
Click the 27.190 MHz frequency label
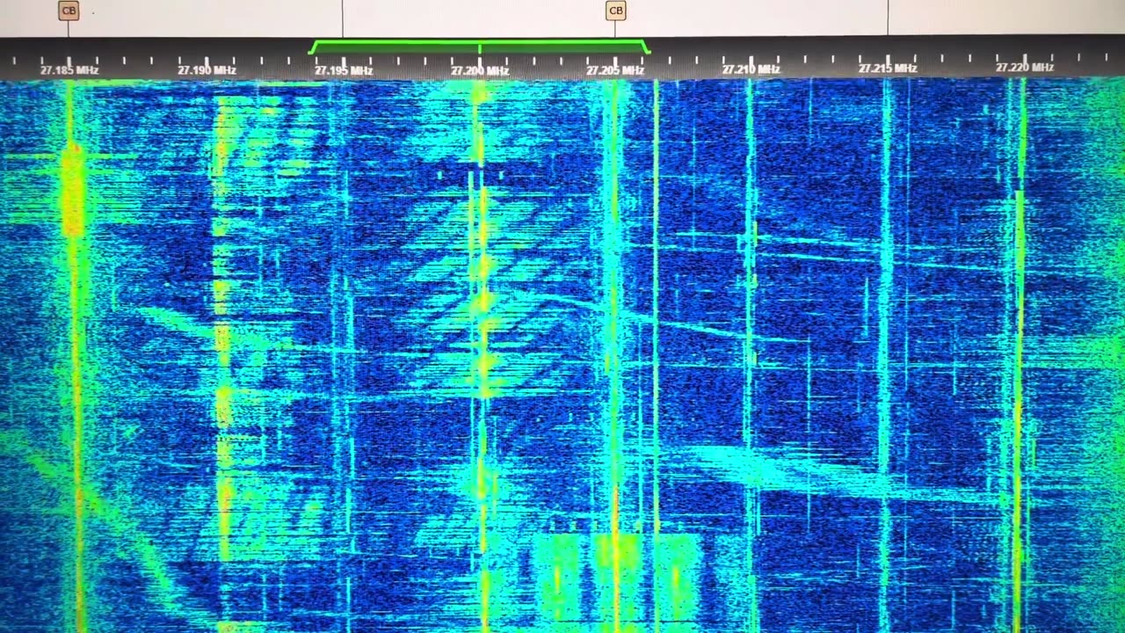click(207, 69)
